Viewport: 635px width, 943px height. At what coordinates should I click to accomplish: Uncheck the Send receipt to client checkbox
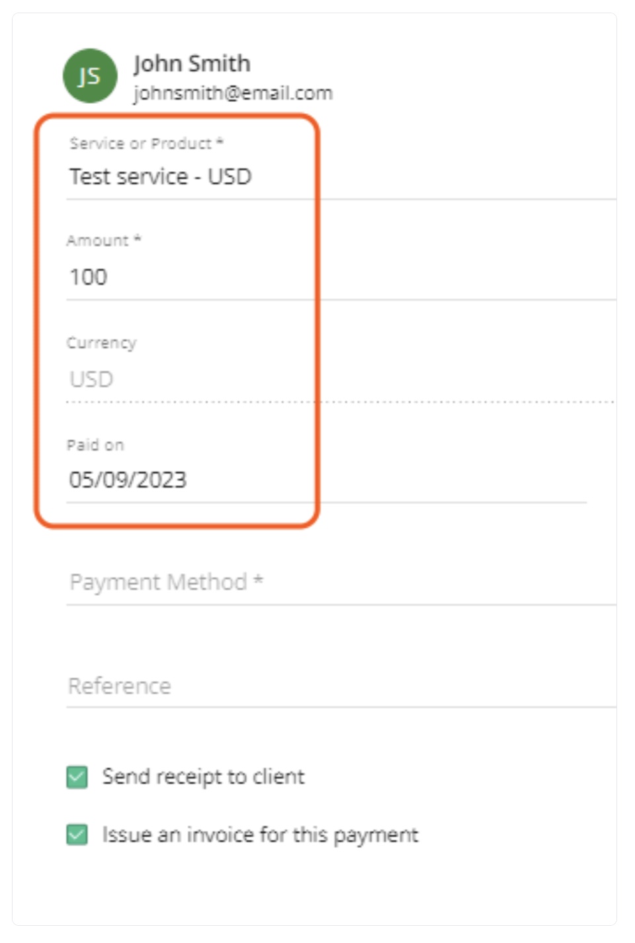pyautogui.click(x=77, y=777)
